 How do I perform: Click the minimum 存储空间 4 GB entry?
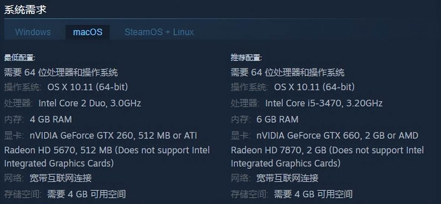(x=87, y=194)
